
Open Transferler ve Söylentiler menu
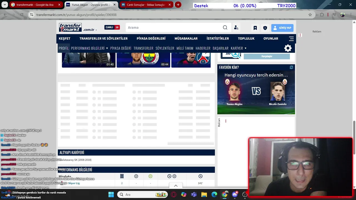[x=103, y=39]
